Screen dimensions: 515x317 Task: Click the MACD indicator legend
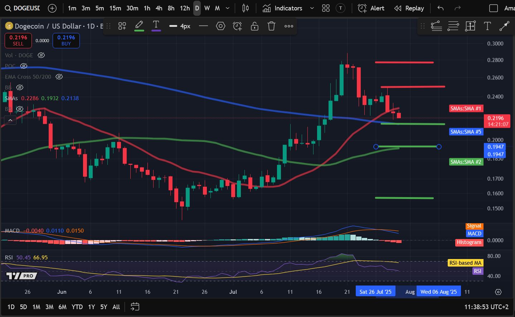[x=12, y=230]
